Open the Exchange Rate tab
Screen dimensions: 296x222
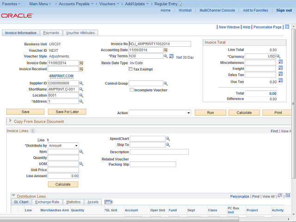(47, 202)
